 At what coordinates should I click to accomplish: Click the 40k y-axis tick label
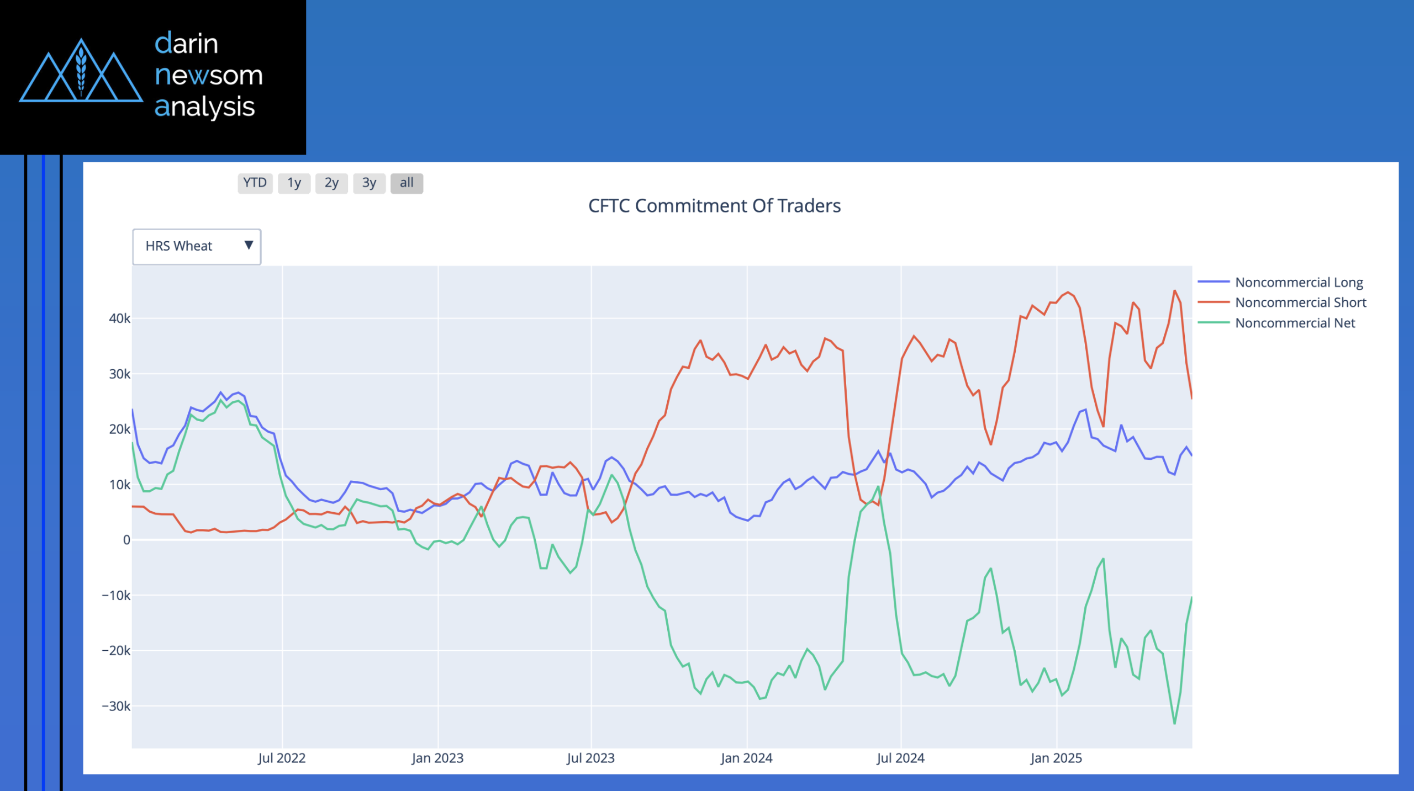(x=119, y=318)
